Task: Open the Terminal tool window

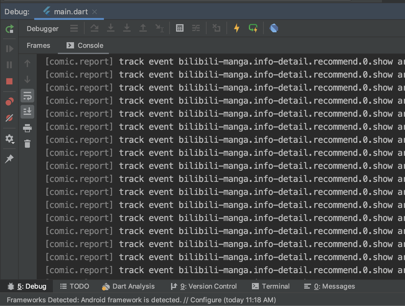Action: point(271,286)
